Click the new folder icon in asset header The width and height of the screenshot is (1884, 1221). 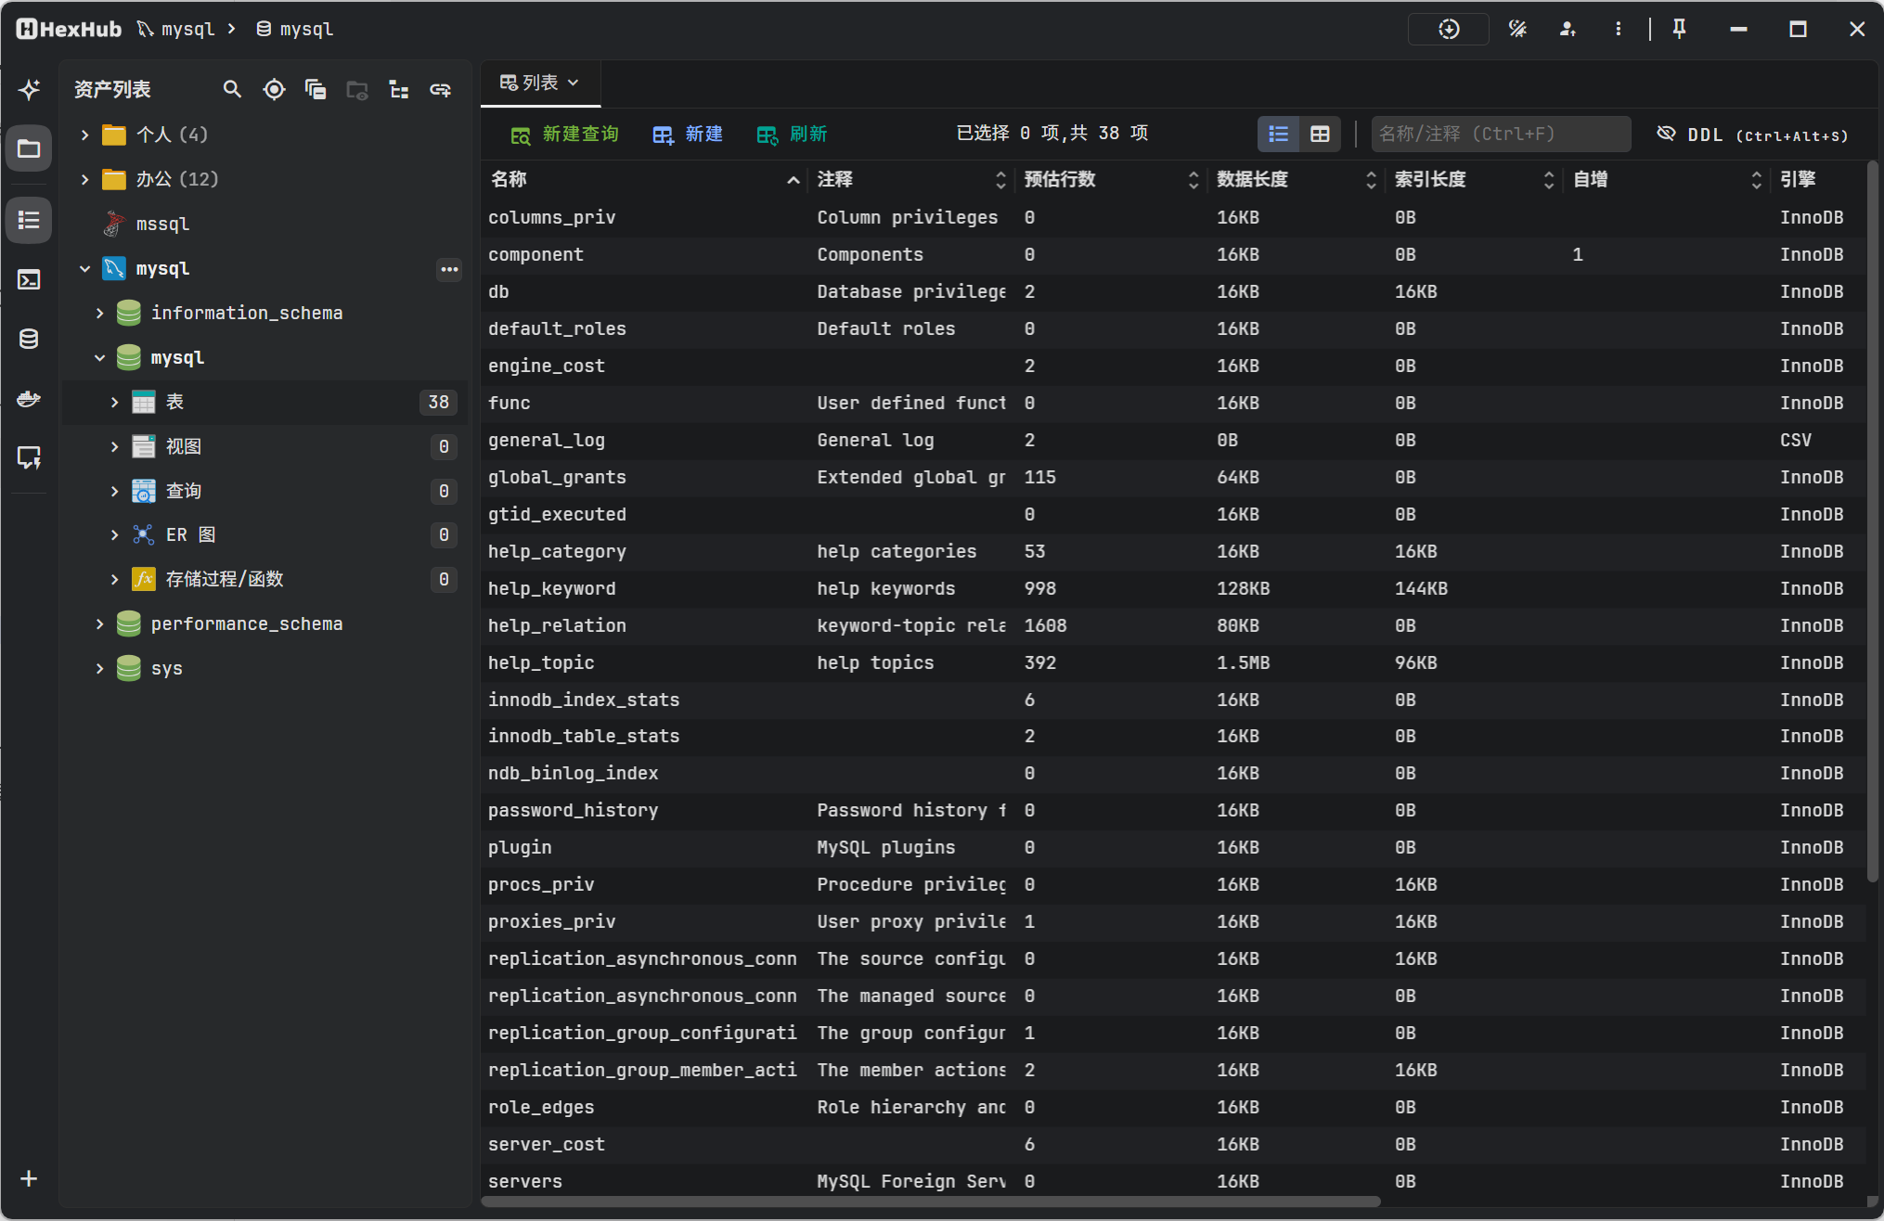coord(357,89)
